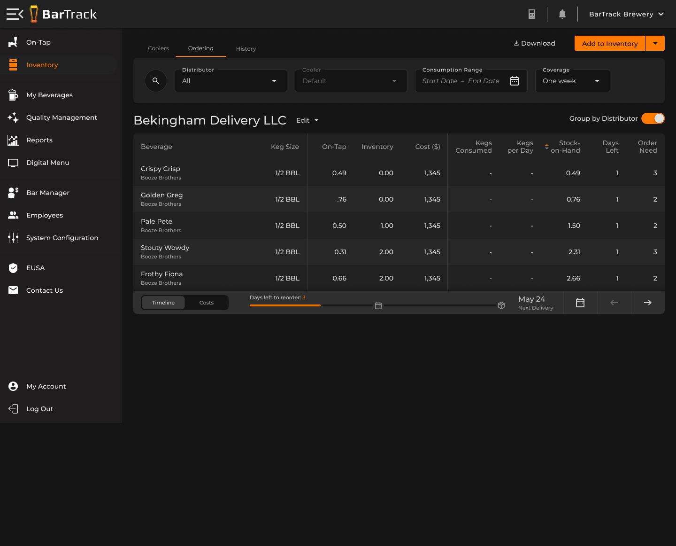Select the Costs view toggle
Viewport: 676px width, 546px height.
[x=207, y=303]
